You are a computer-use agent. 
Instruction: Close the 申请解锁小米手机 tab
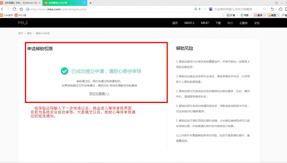[84, 3]
